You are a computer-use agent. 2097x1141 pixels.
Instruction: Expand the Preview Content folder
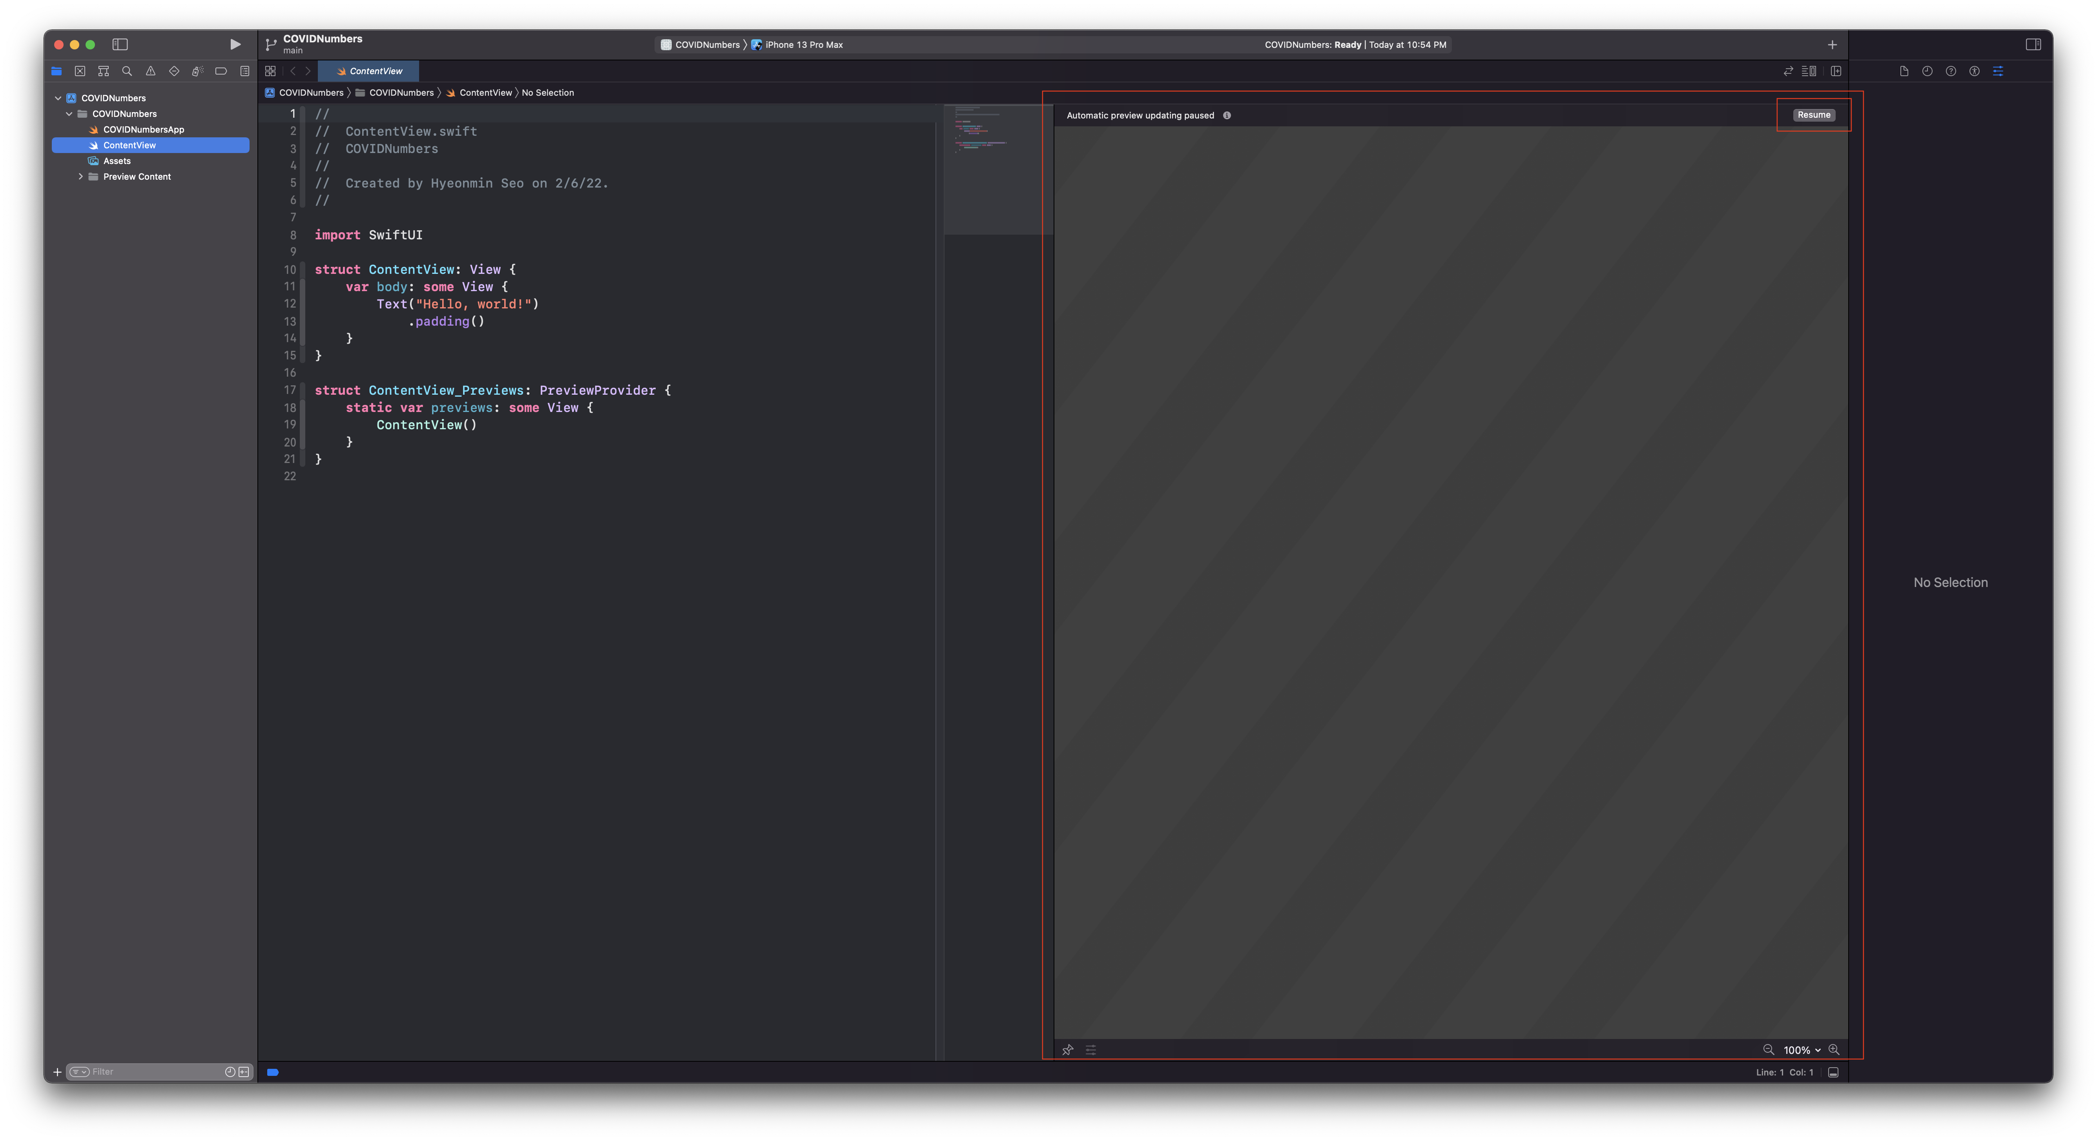[x=80, y=177]
